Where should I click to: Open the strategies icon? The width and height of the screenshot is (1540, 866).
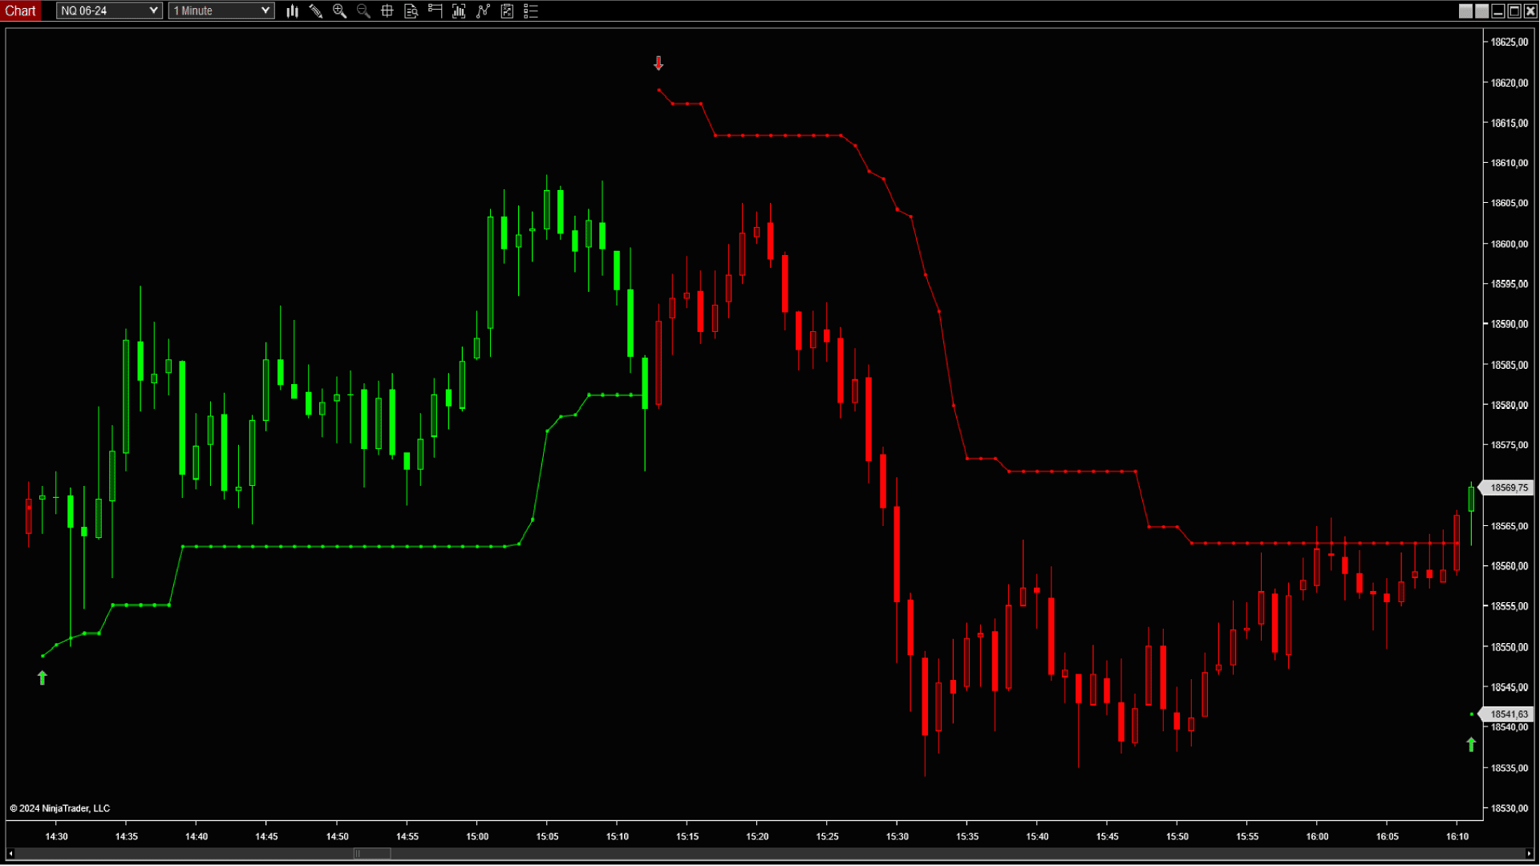(483, 11)
